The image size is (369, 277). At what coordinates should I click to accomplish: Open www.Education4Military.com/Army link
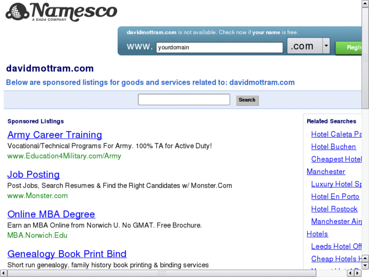(64, 156)
